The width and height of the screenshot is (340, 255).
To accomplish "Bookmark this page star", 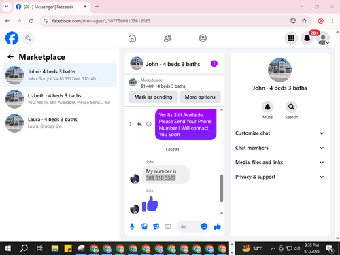I will pos(304,21).
